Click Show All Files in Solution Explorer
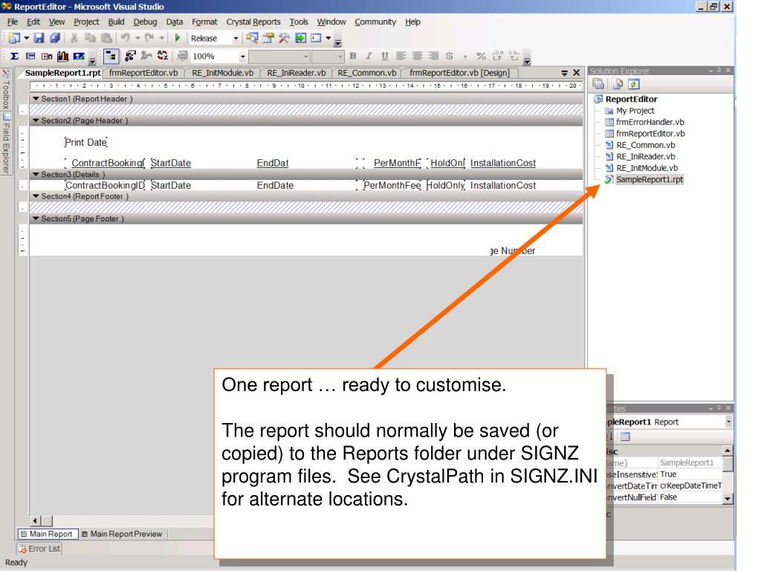The image size is (761, 571). (x=618, y=84)
